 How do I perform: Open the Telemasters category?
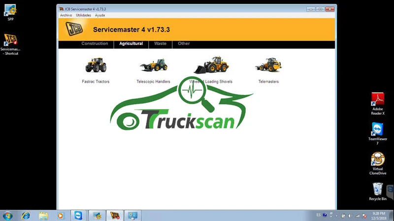(268, 65)
